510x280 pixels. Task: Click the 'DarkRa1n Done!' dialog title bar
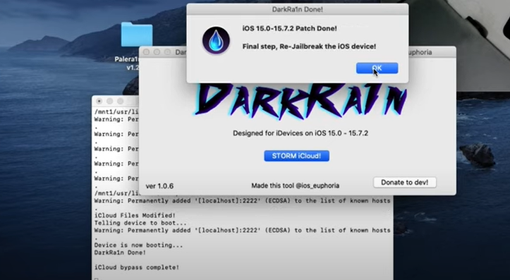point(297,9)
